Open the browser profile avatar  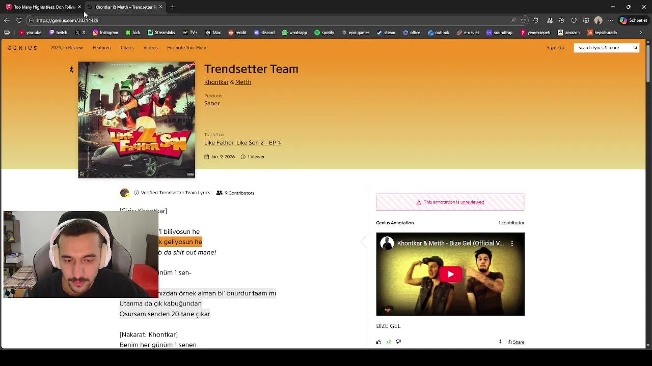[598, 20]
